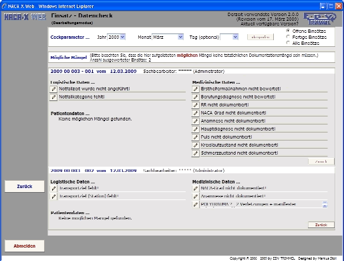
Task: Close the Internet Explorer window
Action: (x=339, y=6)
